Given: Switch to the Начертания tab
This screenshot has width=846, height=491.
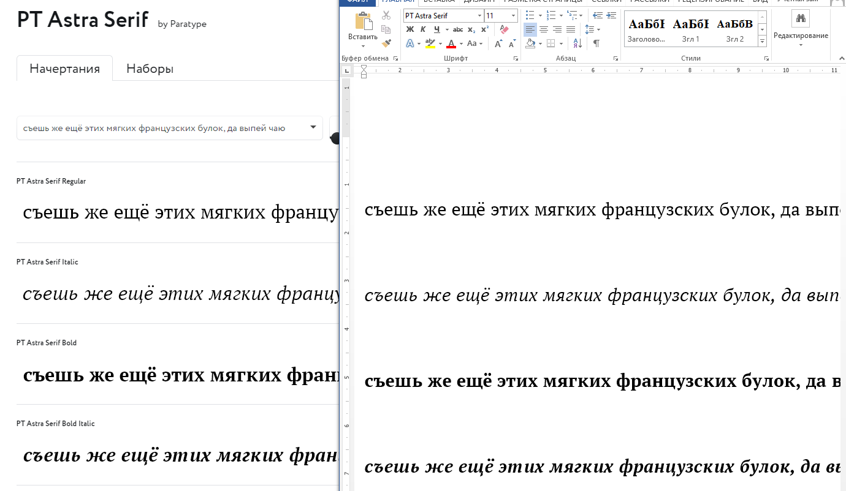Looking at the screenshot, I should 64,68.
